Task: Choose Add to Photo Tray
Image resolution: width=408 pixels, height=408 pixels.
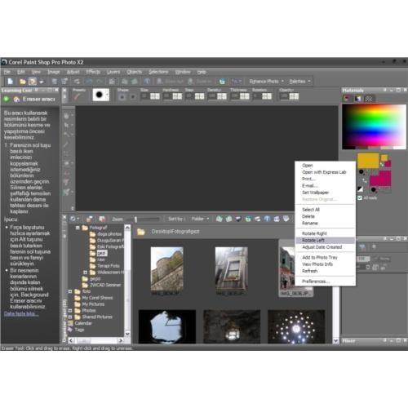Action: click(x=325, y=258)
